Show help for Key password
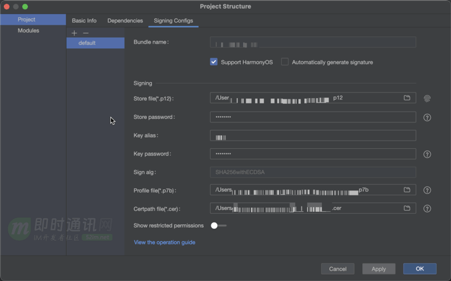This screenshot has width=451, height=281. click(427, 154)
